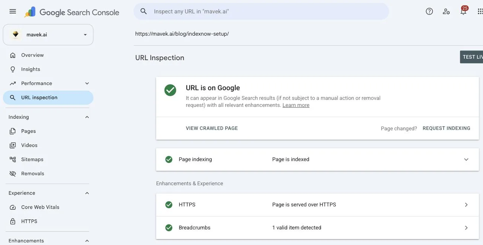Open the users and settings icon
The height and width of the screenshot is (245, 483).
point(446,12)
